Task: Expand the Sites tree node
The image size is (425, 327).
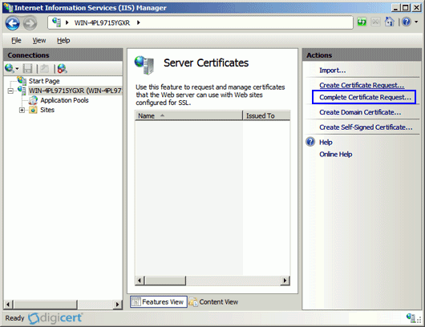Action: [22, 110]
